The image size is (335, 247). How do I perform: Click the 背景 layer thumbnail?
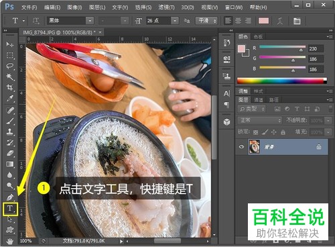(255, 147)
